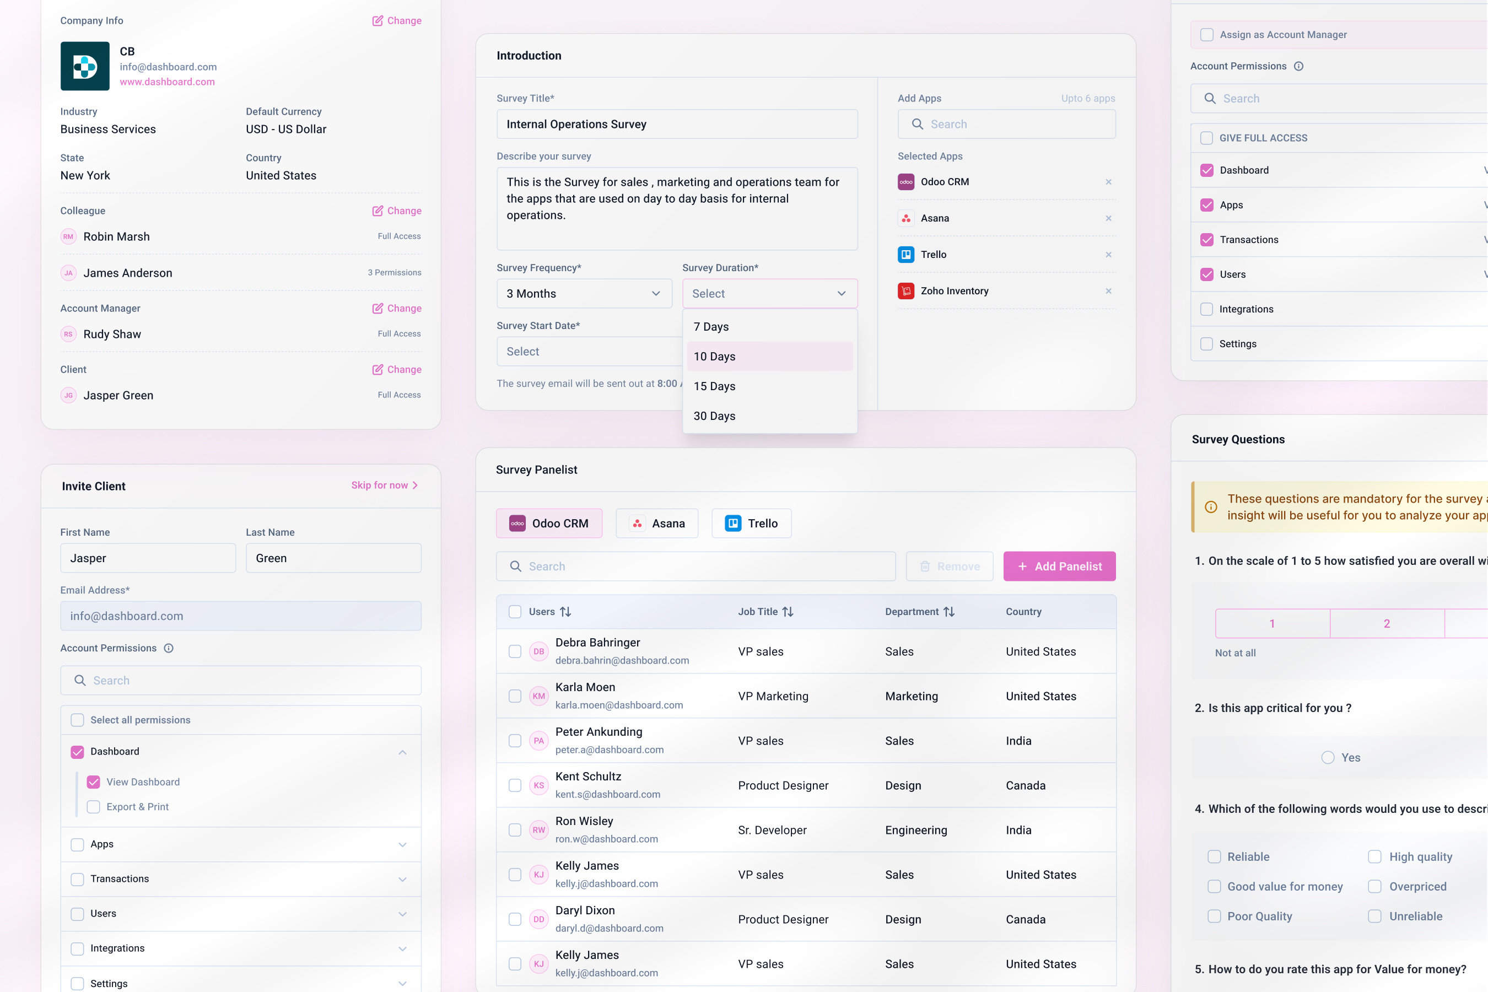Click the Change edit icon next to Company Info
This screenshot has height=992, width=1488.
378,20
